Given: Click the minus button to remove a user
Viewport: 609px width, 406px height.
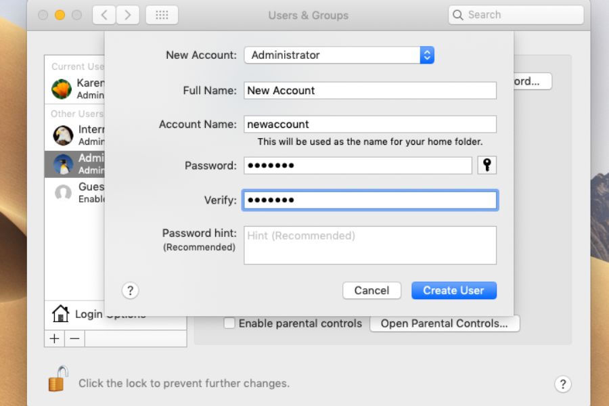Looking at the screenshot, I should click(74, 338).
